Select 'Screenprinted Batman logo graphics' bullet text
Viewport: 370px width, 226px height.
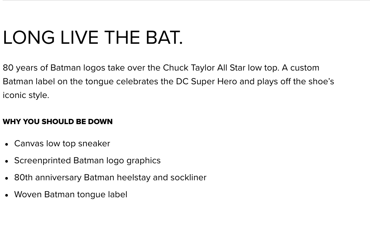87,160
